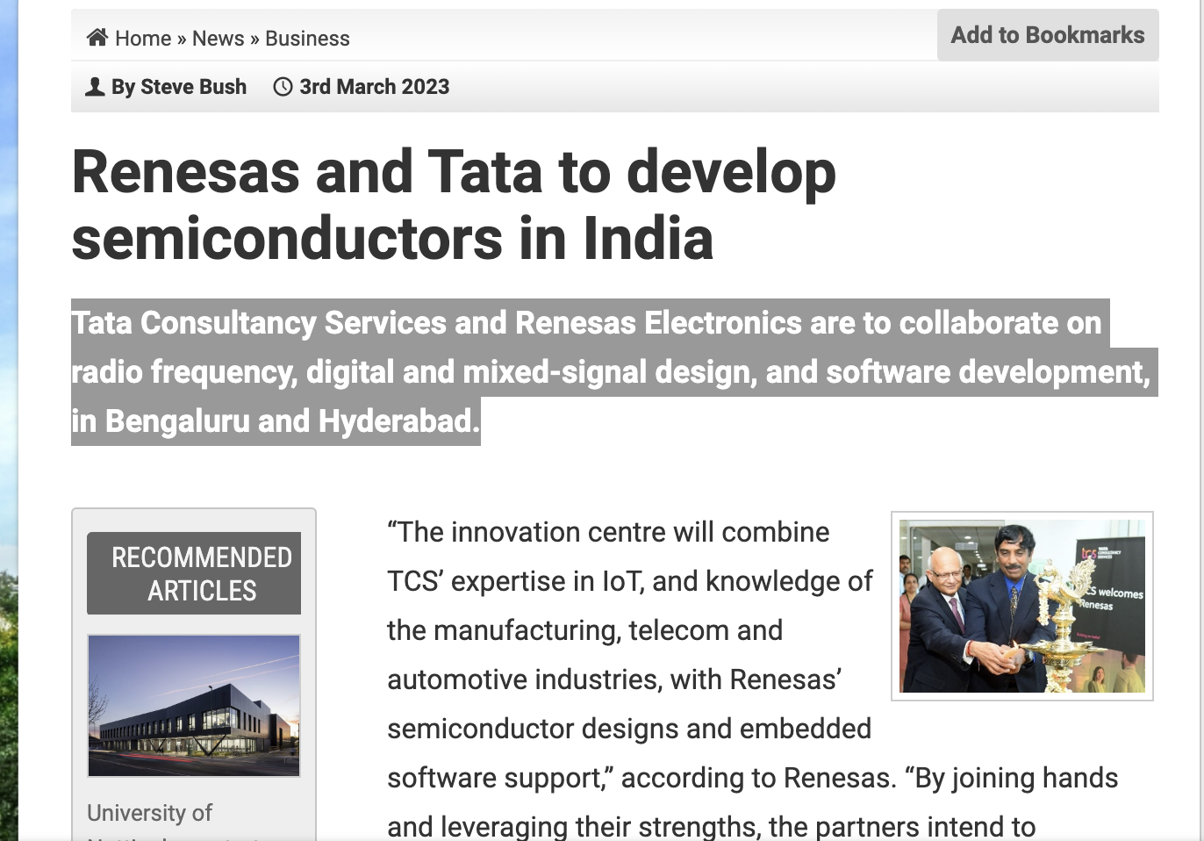Open author Steve Bush's byline
This screenshot has width=1204, height=841.
tap(178, 87)
